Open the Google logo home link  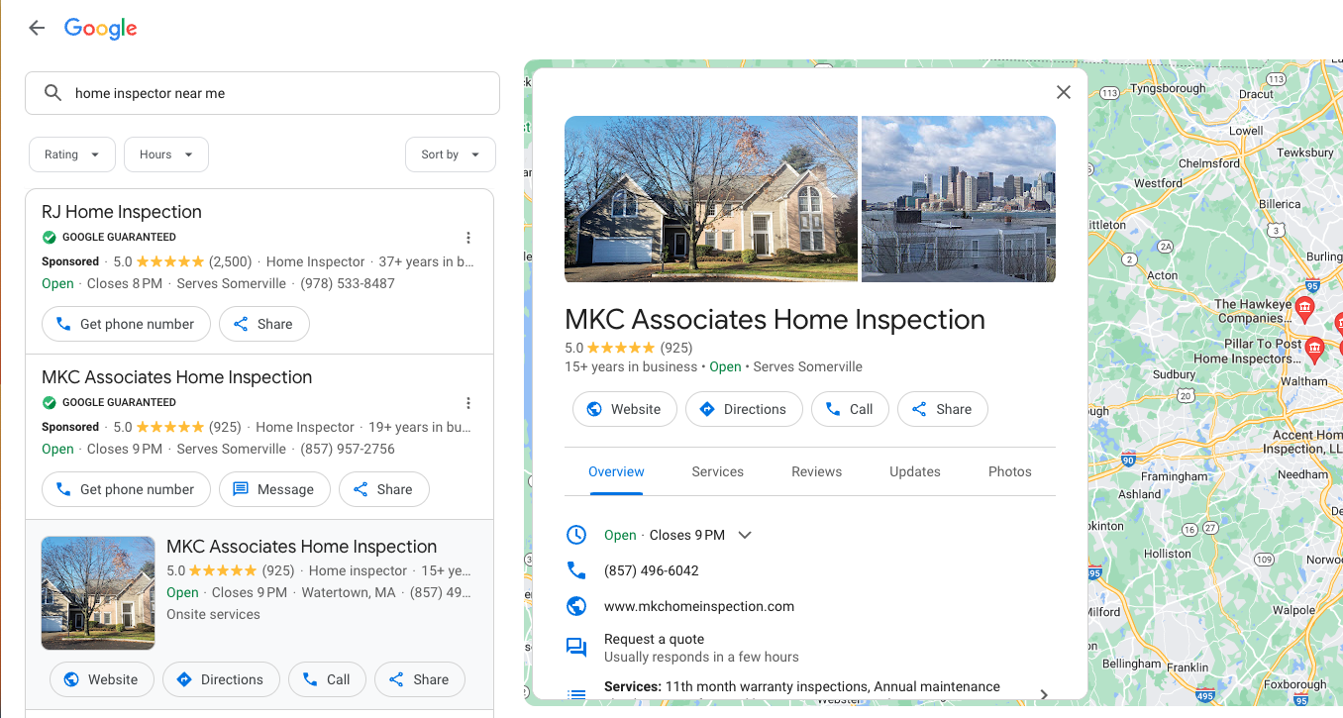[101, 29]
